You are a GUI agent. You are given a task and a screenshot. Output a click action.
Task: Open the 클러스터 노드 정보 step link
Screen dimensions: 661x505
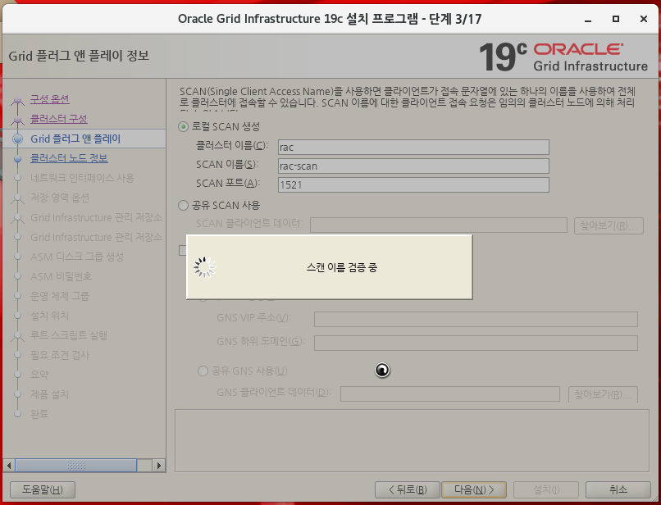pyautogui.click(x=69, y=158)
